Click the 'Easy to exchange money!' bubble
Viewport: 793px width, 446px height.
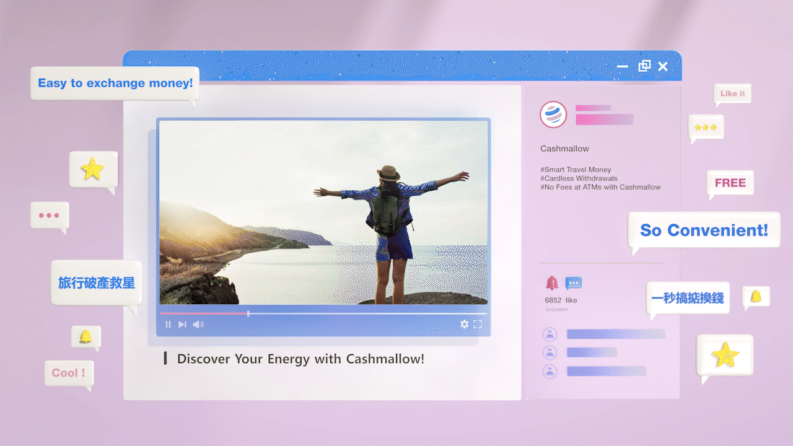click(x=115, y=84)
